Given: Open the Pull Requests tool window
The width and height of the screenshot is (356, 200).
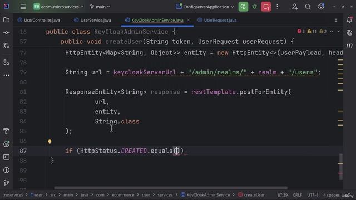Looking at the screenshot, I should 6,46.
